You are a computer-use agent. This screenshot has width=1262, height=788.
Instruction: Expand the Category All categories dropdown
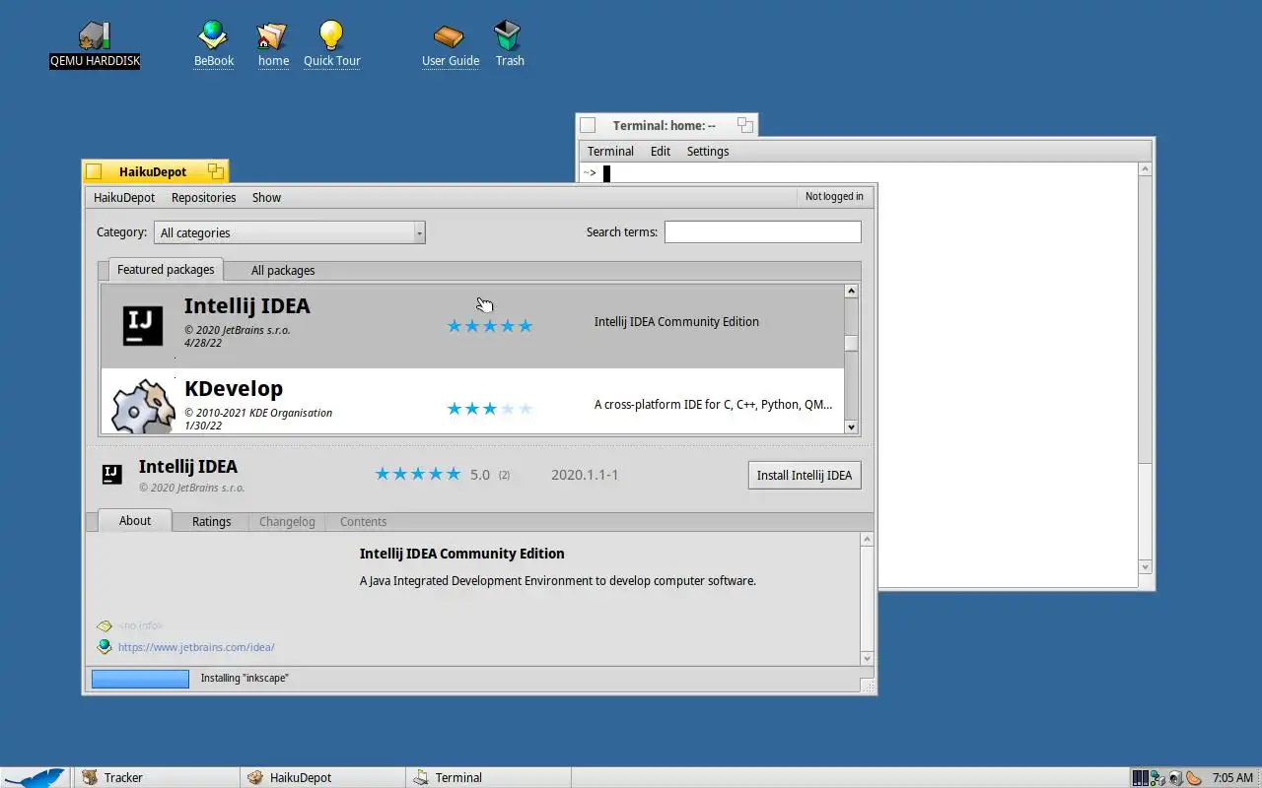coord(290,232)
